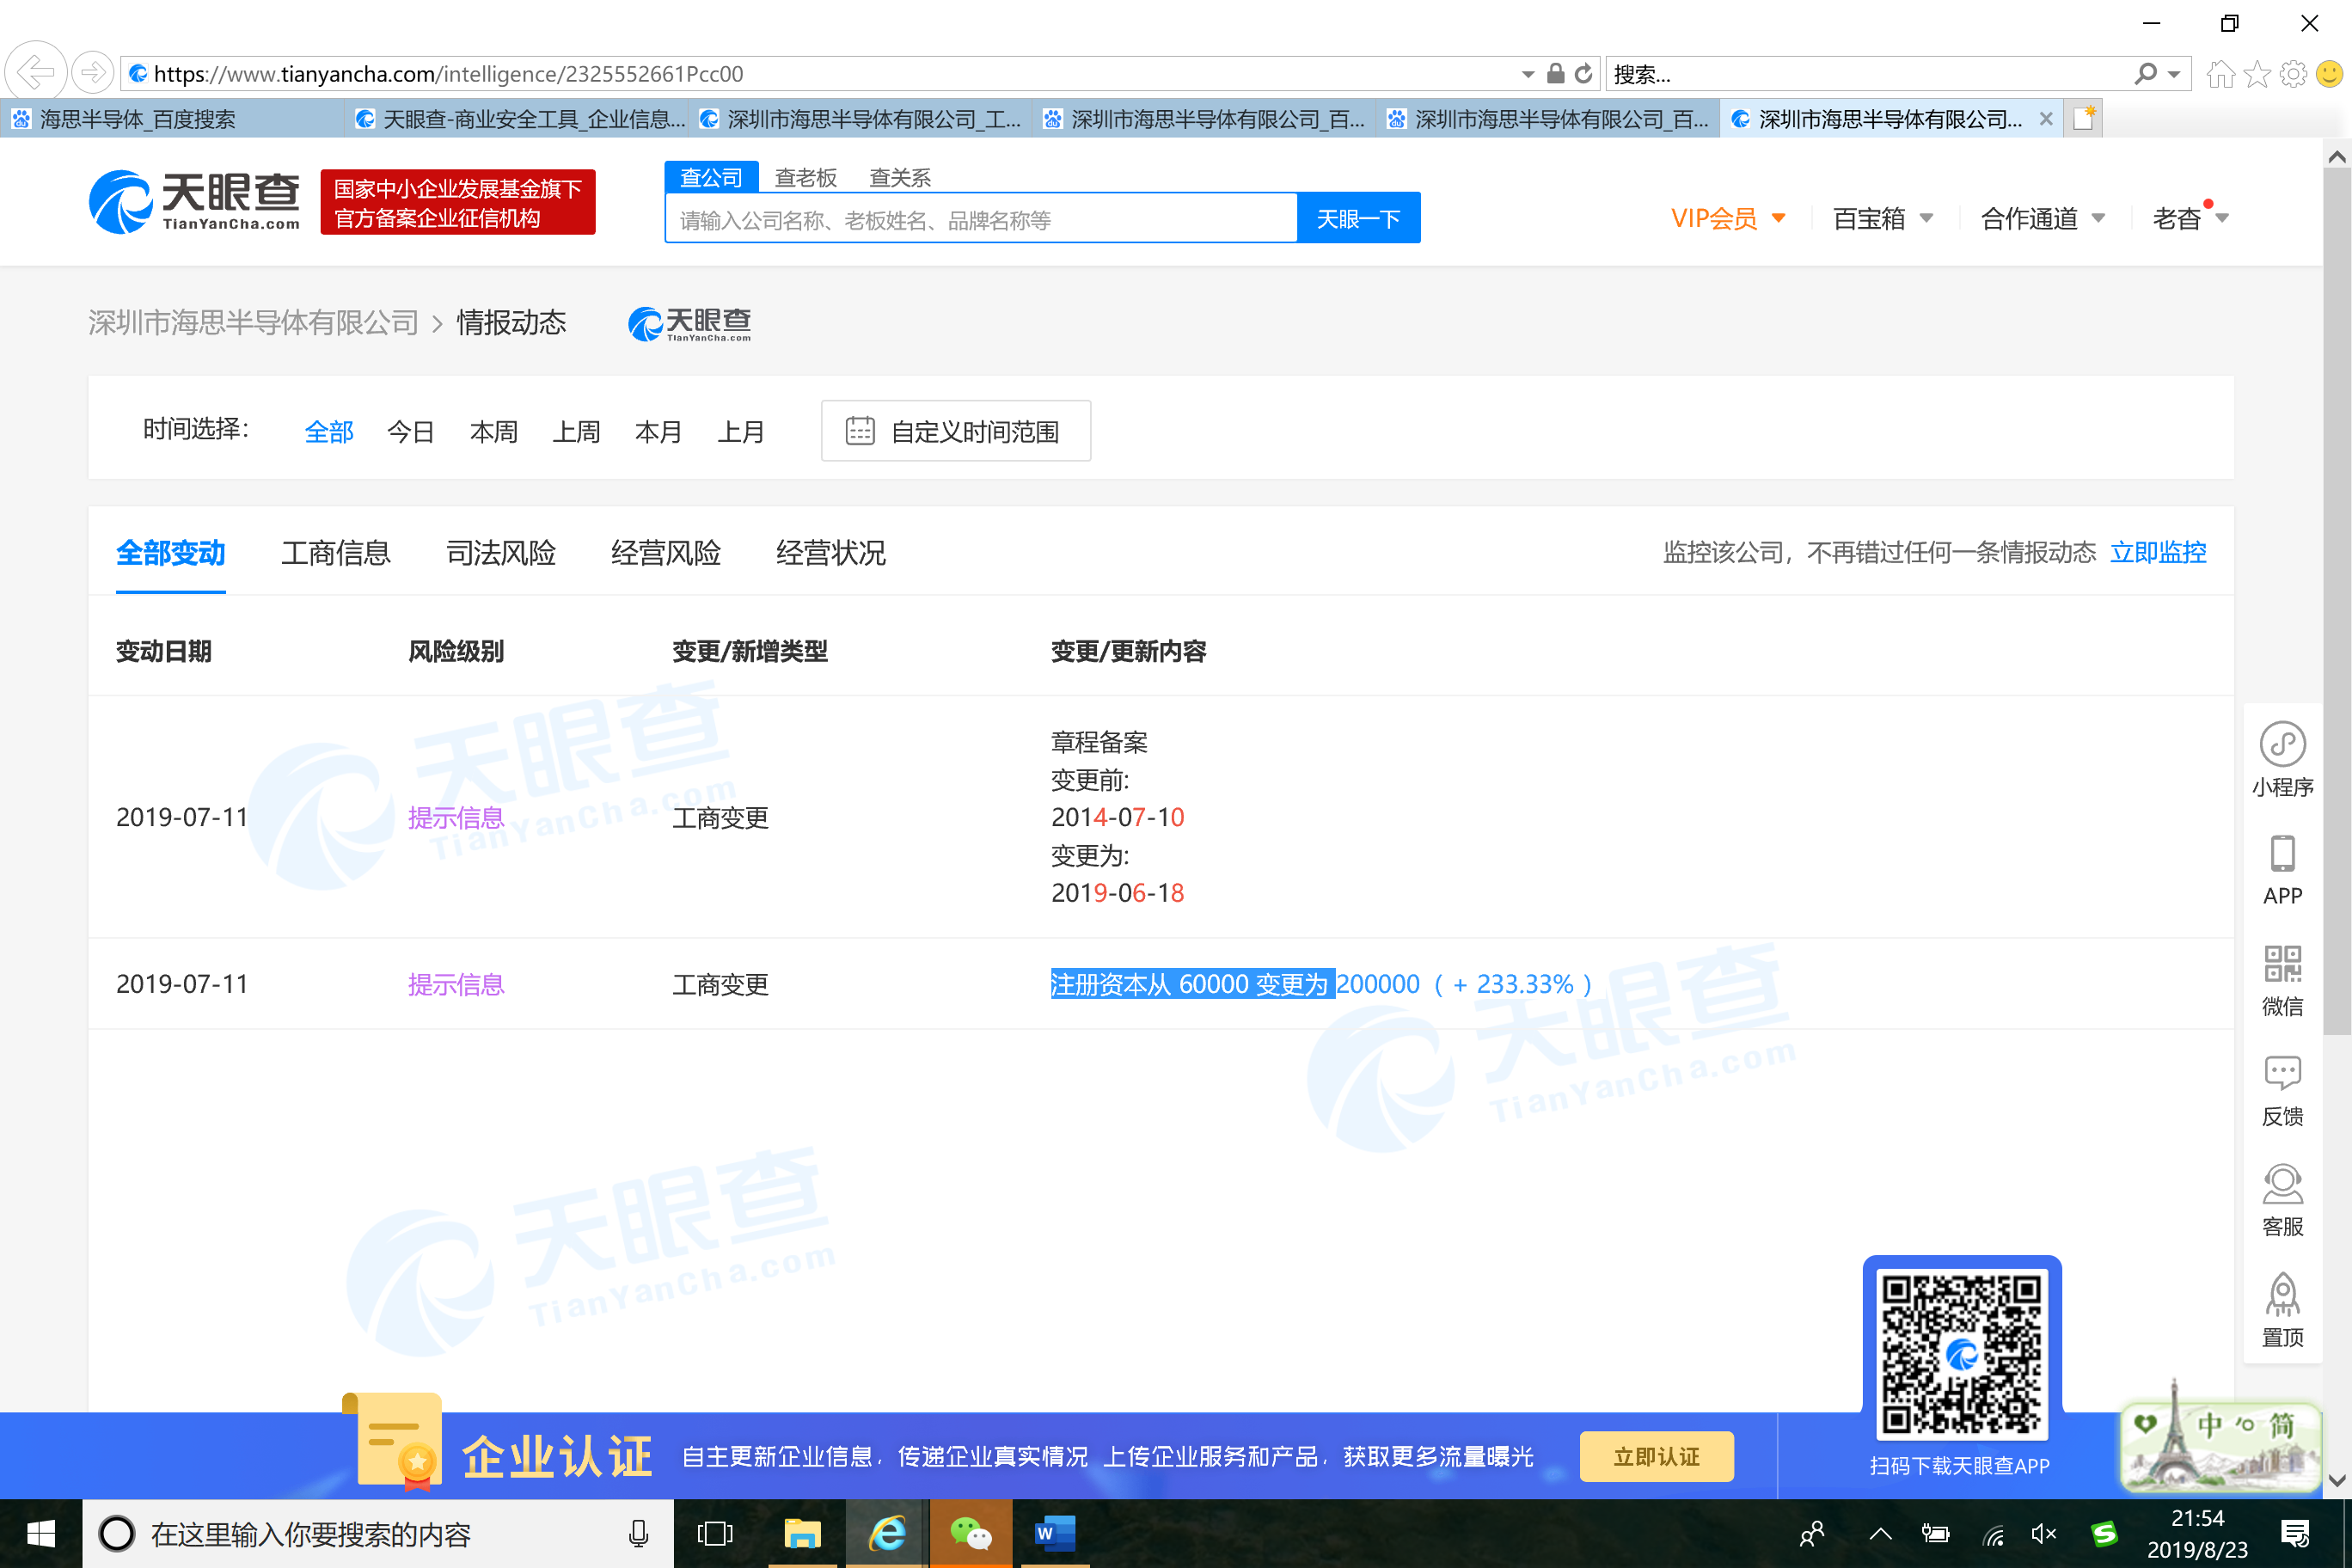Screen dimensions: 2352x1568
Task: Jump to top with 置顶 rocket icon
Action: click(2282, 1294)
